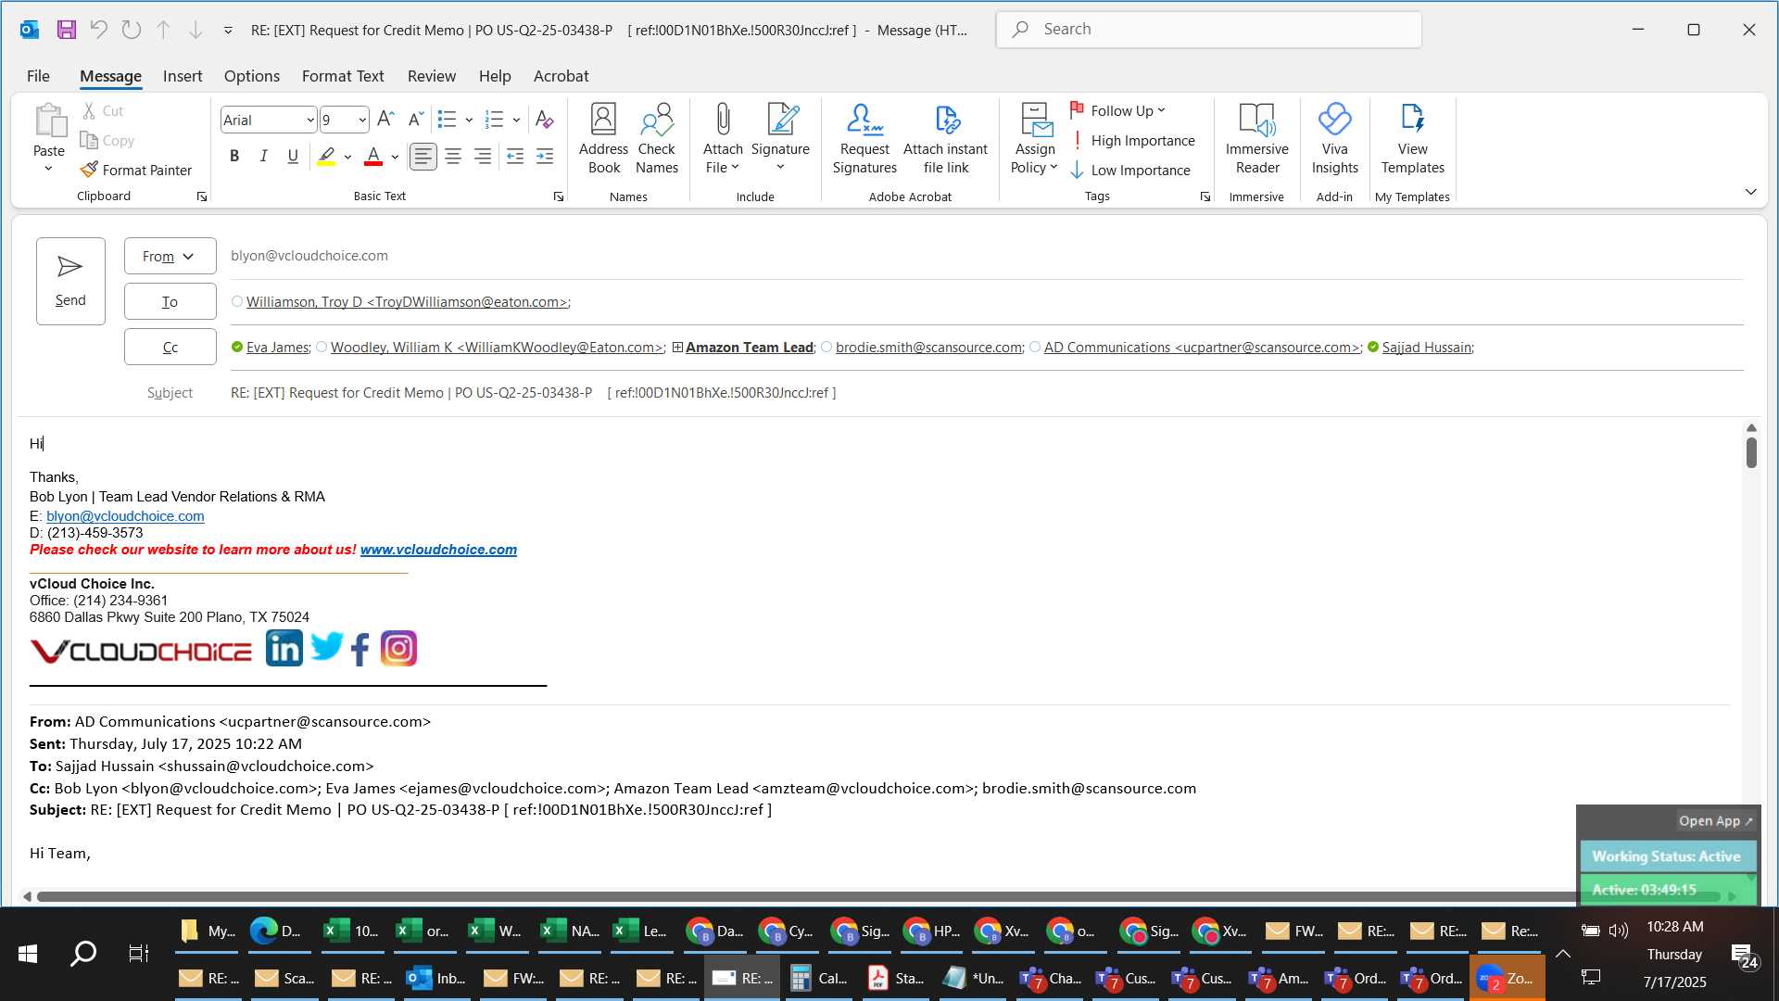Increase font size with grow icon
Image resolution: width=1779 pixels, height=1001 pixels.
click(386, 119)
